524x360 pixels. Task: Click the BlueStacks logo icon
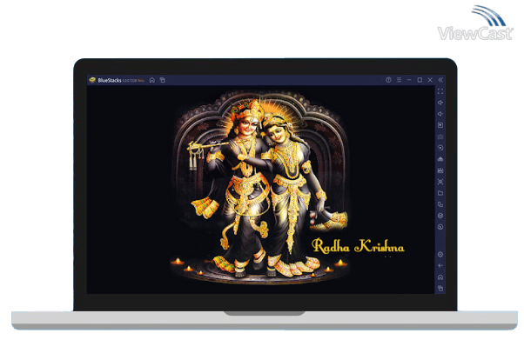[x=92, y=80]
